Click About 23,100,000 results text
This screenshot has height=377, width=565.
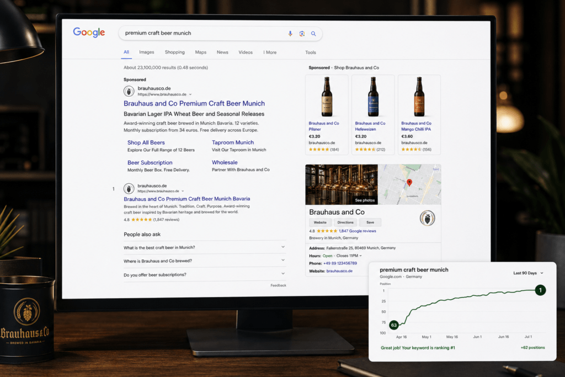click(x=166, y=67)
